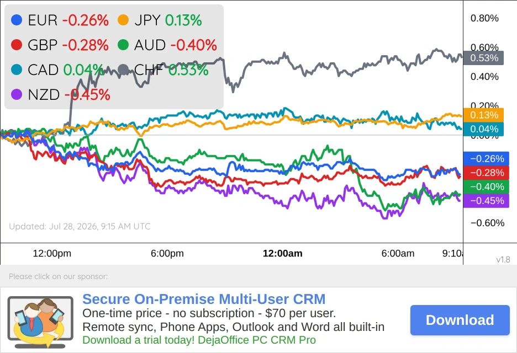Click the 0.53% CHF price label
This screenshot has width=517, height=353.
pos(483,58)
